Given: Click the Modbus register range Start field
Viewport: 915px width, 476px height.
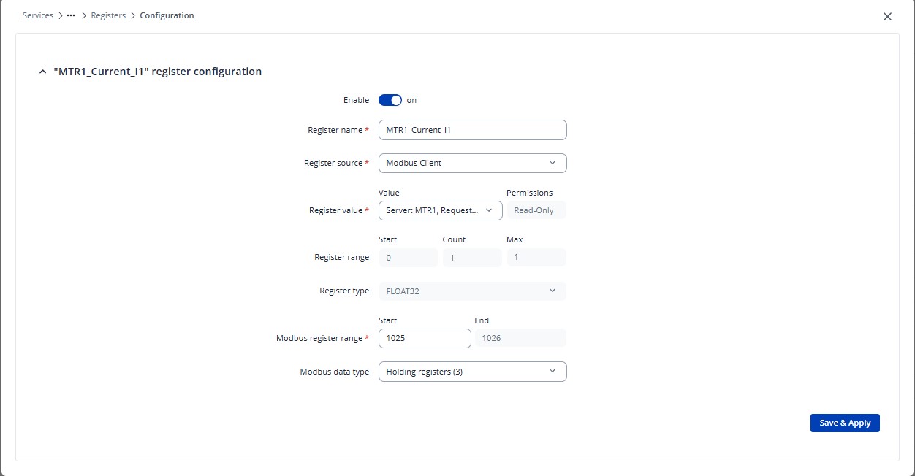Looking at the screenshot, I should 425,338.
